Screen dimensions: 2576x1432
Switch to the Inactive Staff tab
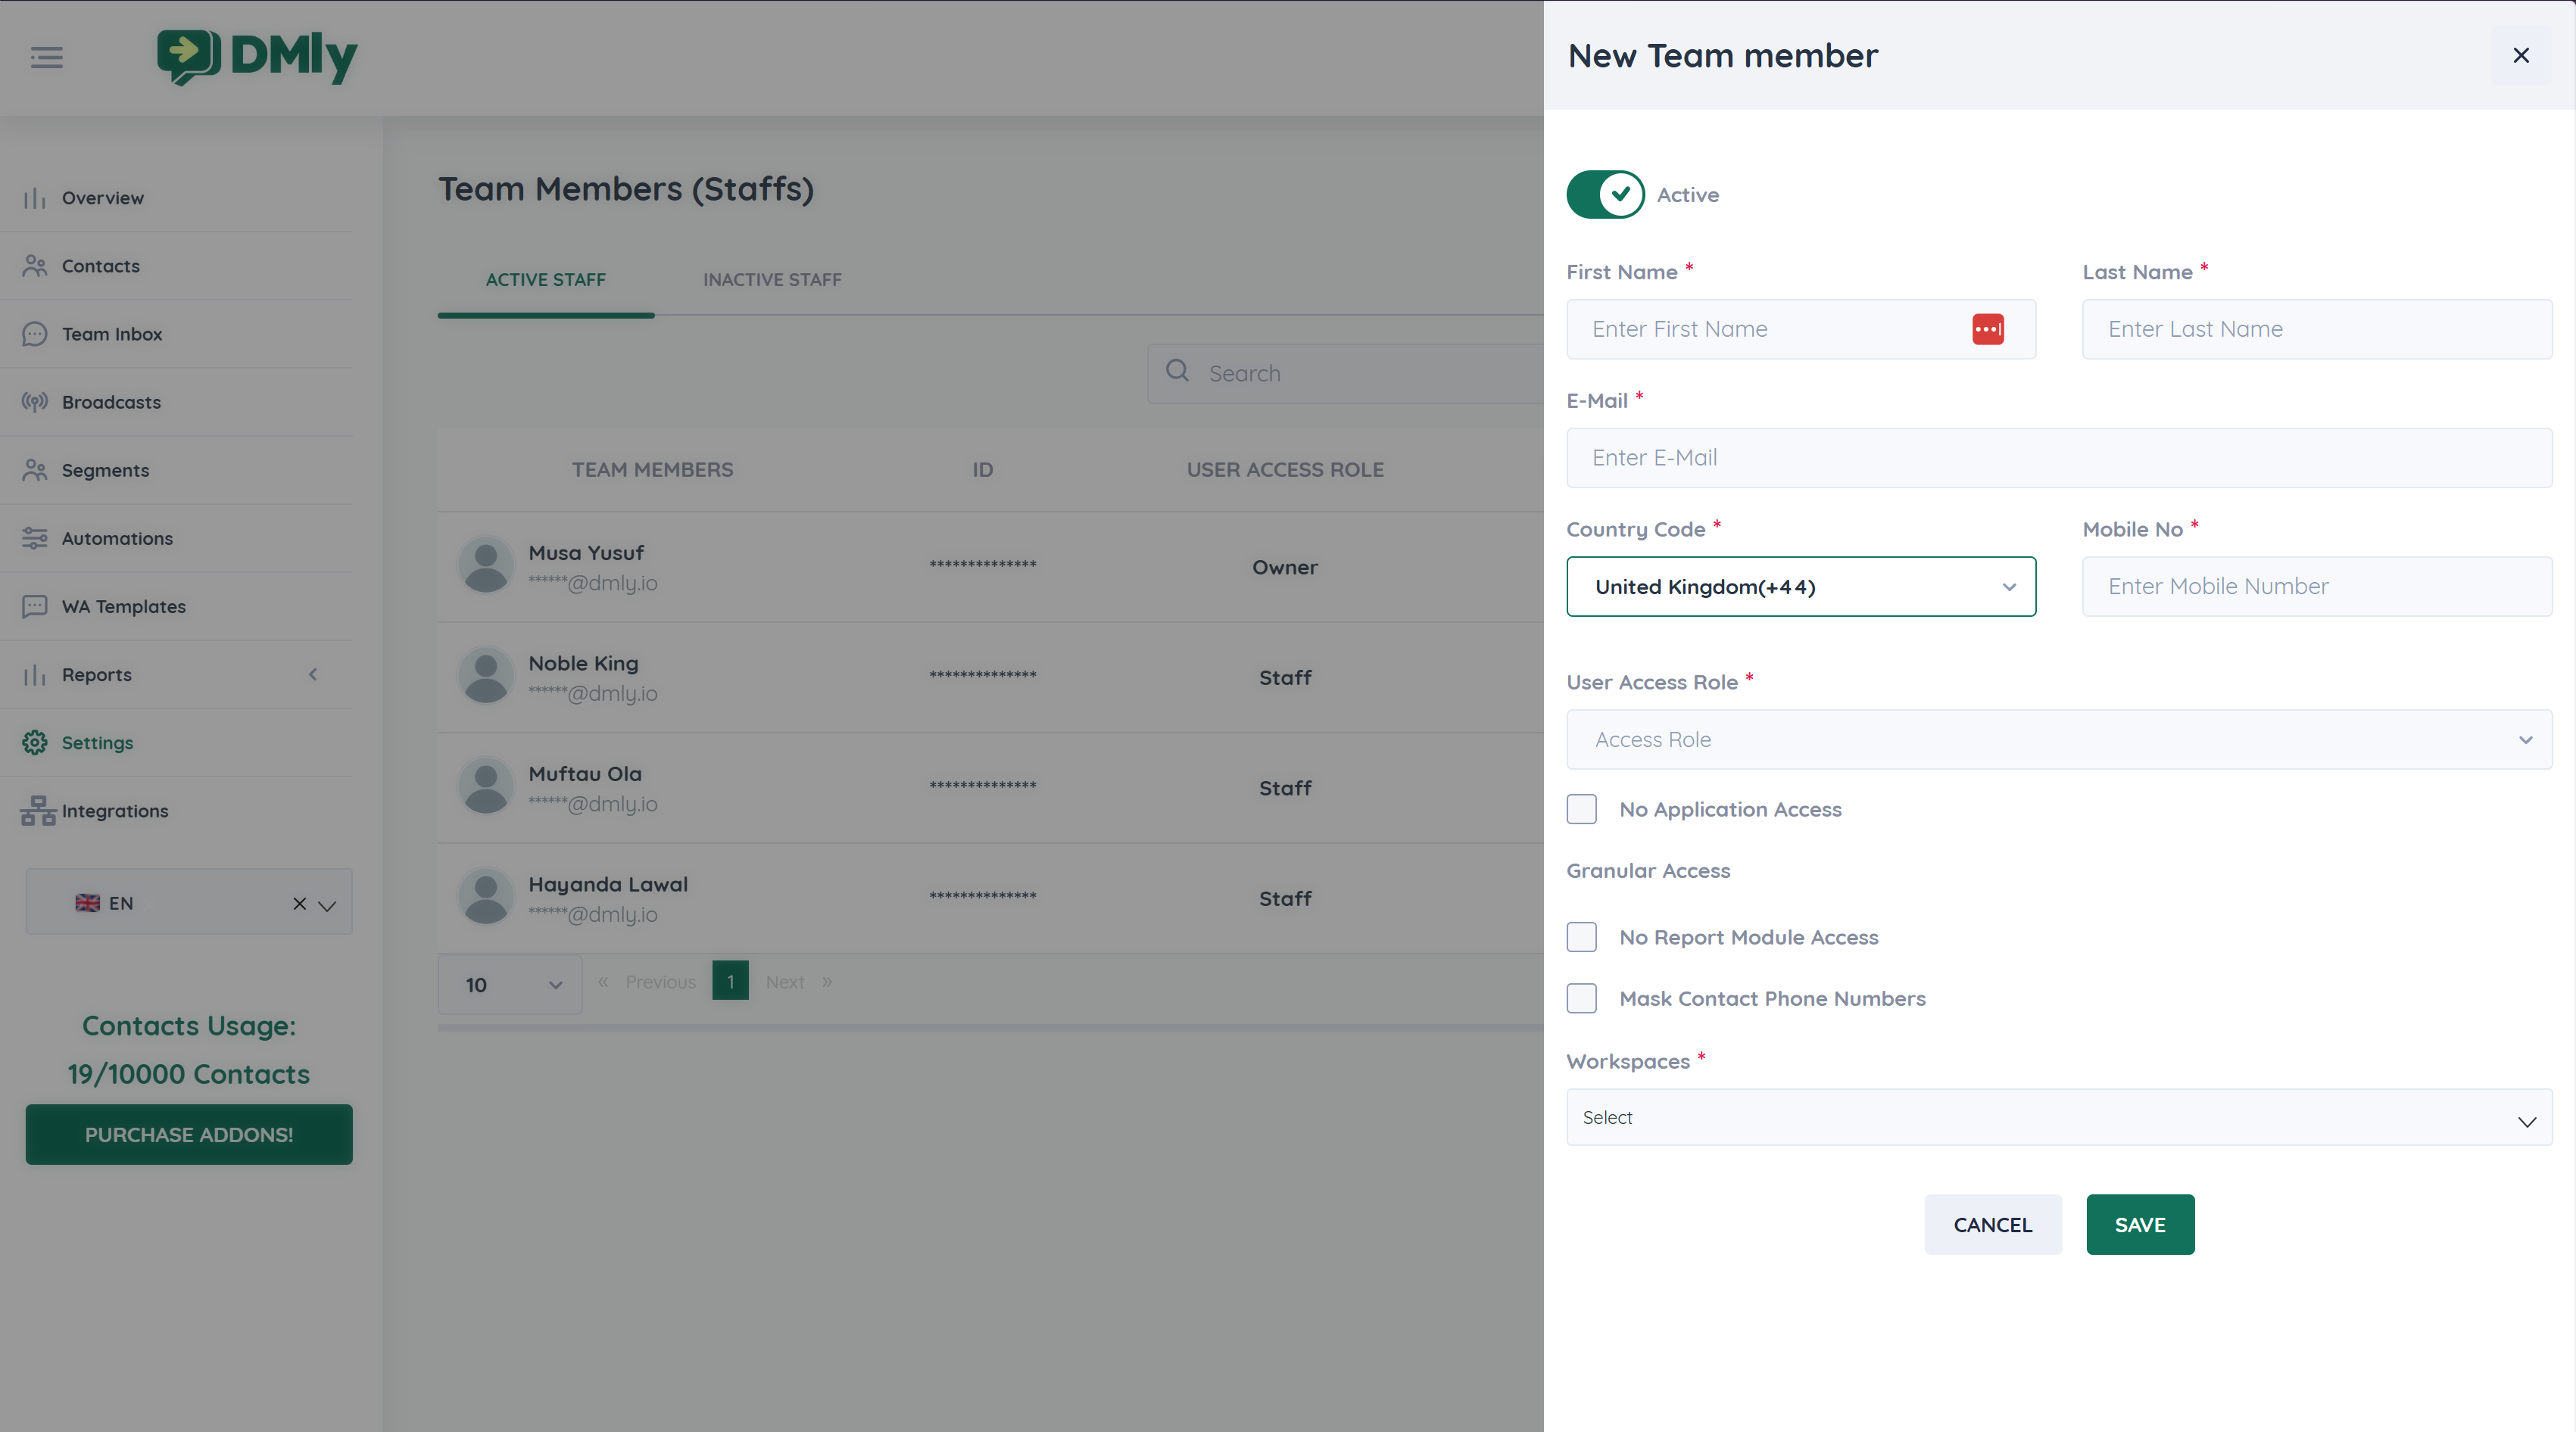(x=772, y=280)
